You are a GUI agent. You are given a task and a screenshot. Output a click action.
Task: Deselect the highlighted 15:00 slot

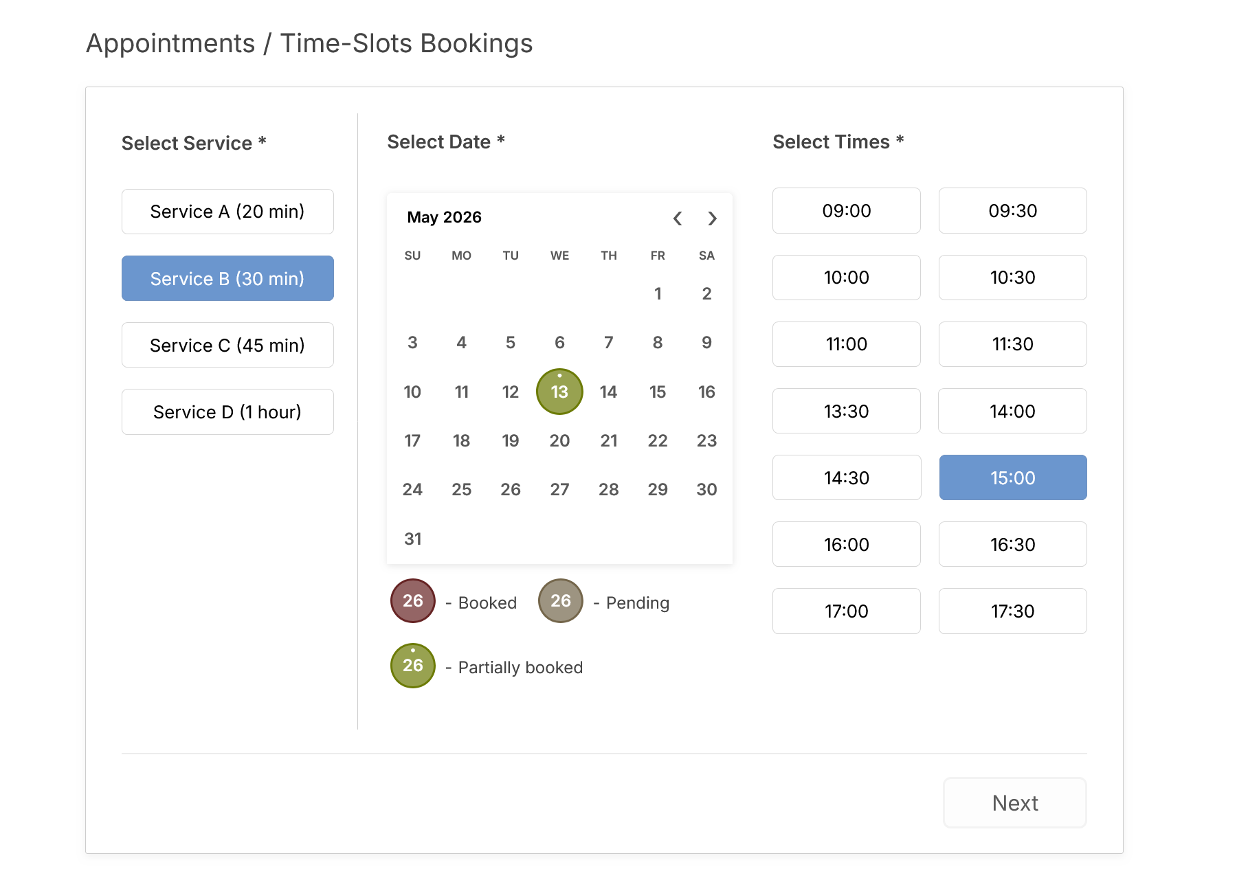(1012, 477)
